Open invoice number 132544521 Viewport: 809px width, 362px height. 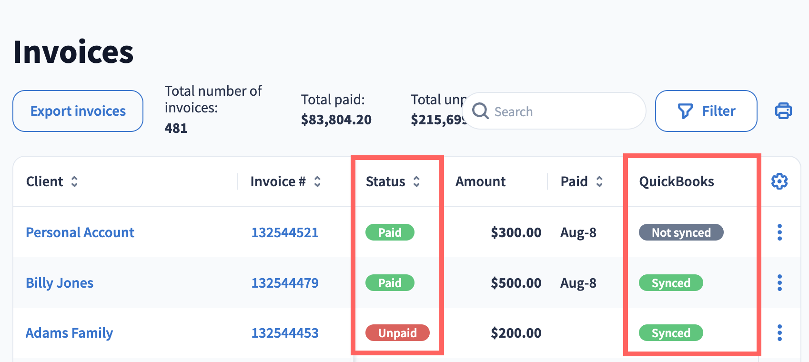[285, 232]
